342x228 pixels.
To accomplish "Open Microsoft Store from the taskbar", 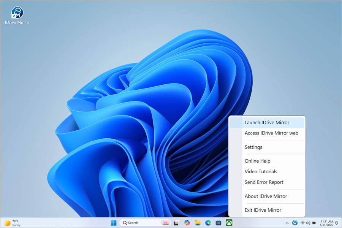I will point(218,223).
